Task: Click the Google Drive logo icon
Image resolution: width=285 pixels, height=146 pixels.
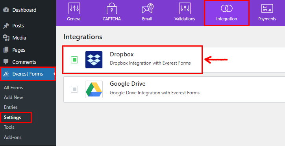Action: 94,89
